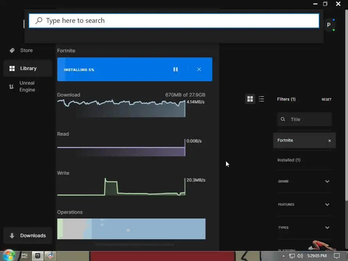Show hidden system tray icons
The height and width of the screenshot is (261, 348).
(x=283, y=256)
